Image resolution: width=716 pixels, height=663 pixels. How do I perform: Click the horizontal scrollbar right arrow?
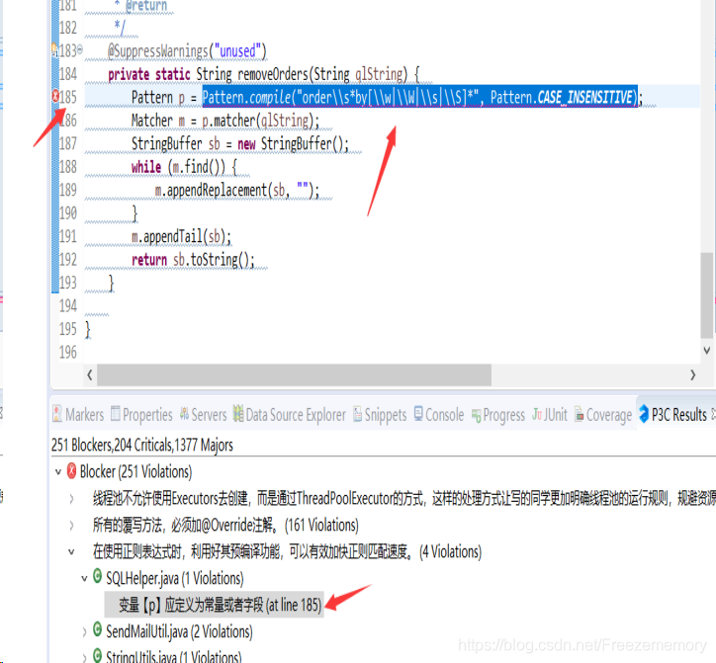(692, 375)
